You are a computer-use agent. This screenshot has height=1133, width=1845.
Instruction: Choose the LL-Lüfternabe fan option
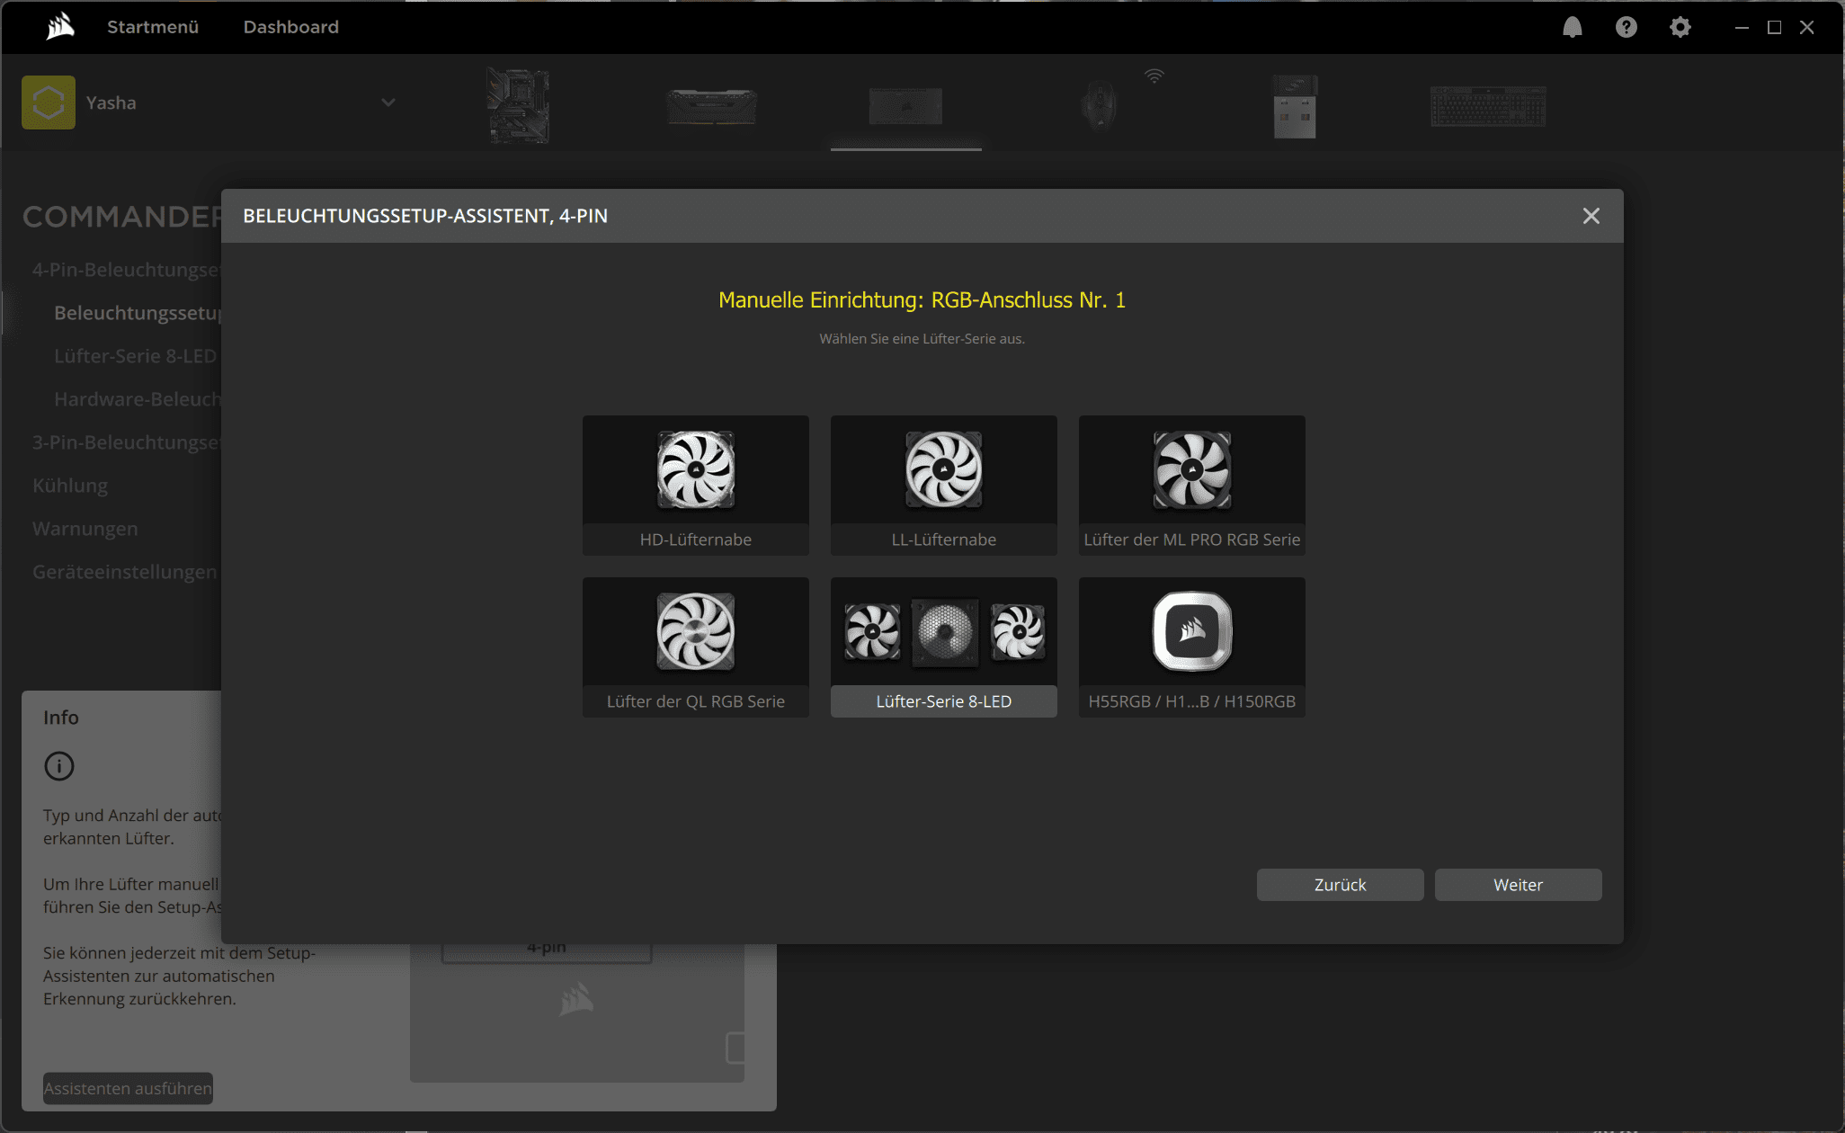pos(944,486)
